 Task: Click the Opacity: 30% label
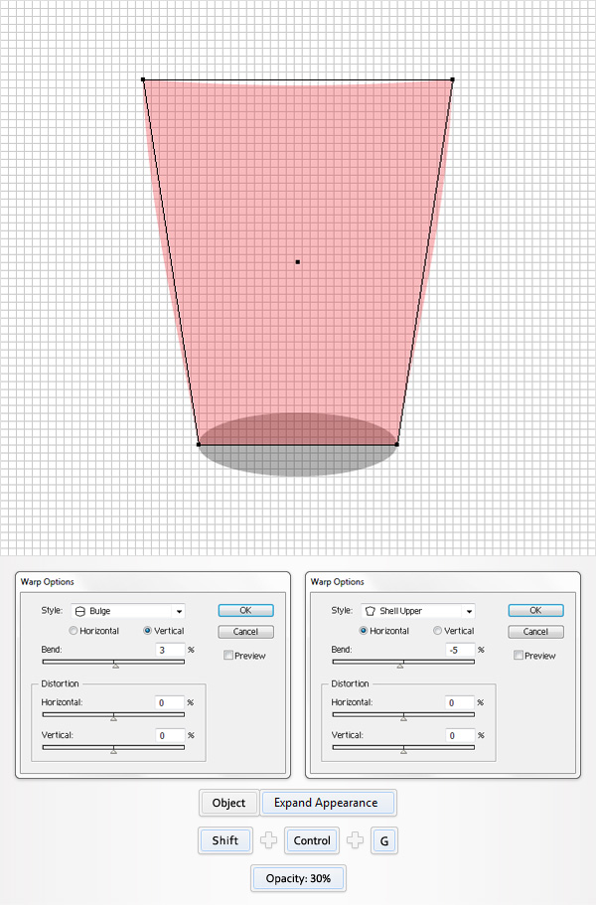point(298,878)
